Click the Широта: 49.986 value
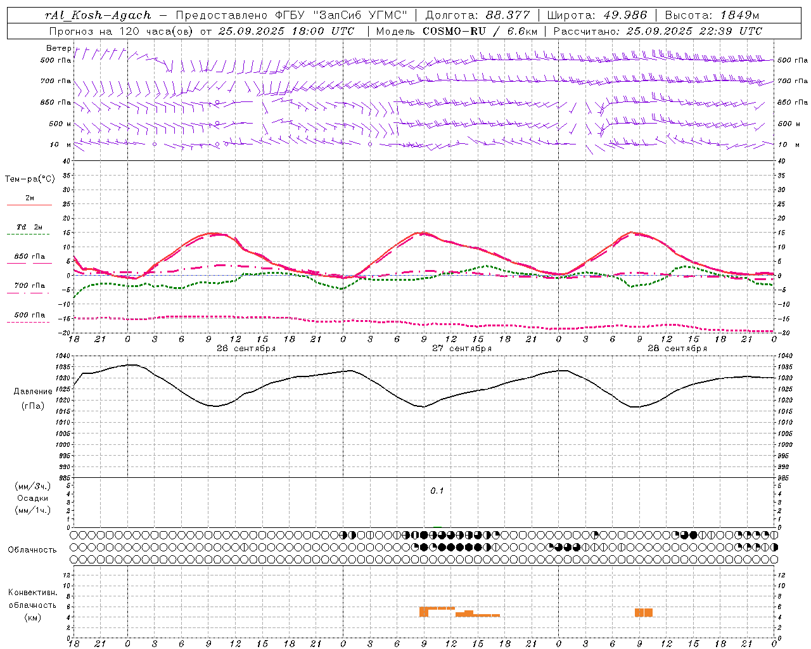Screen dimensions: 811x649 tap(597, 15)
